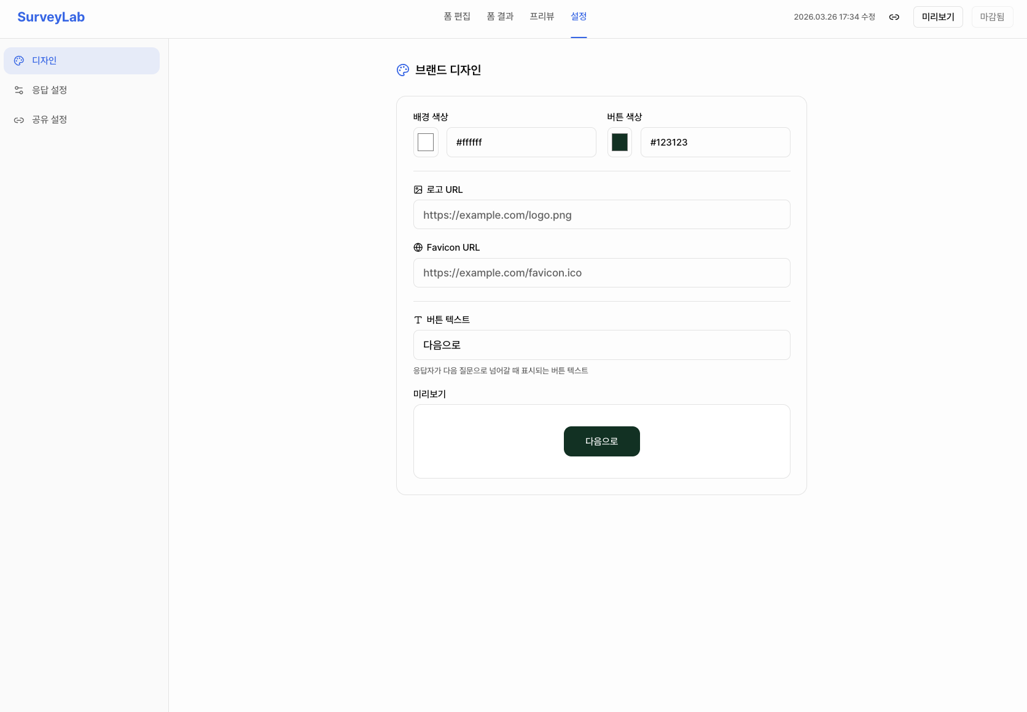Click the 미리보기 button at top right
The height and width of the screenshot is (712, 1027).
(x=938, y=17)
